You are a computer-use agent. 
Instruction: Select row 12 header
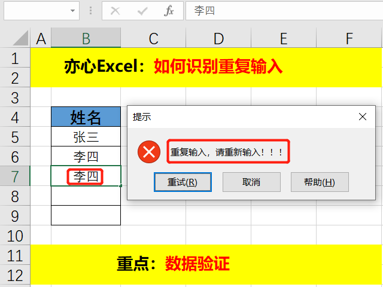[15, 275]
